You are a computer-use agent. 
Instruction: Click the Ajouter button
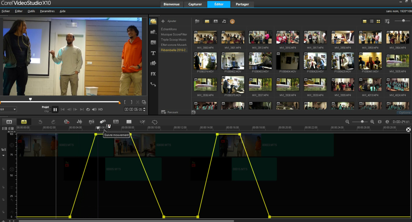(169, 21)
